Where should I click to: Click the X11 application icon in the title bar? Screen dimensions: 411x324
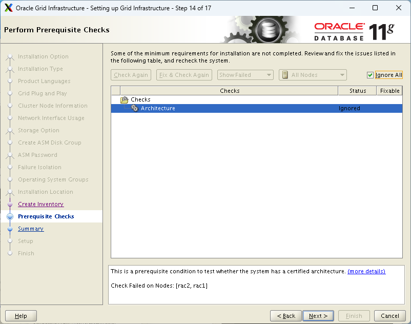click(x=8, y=8)
